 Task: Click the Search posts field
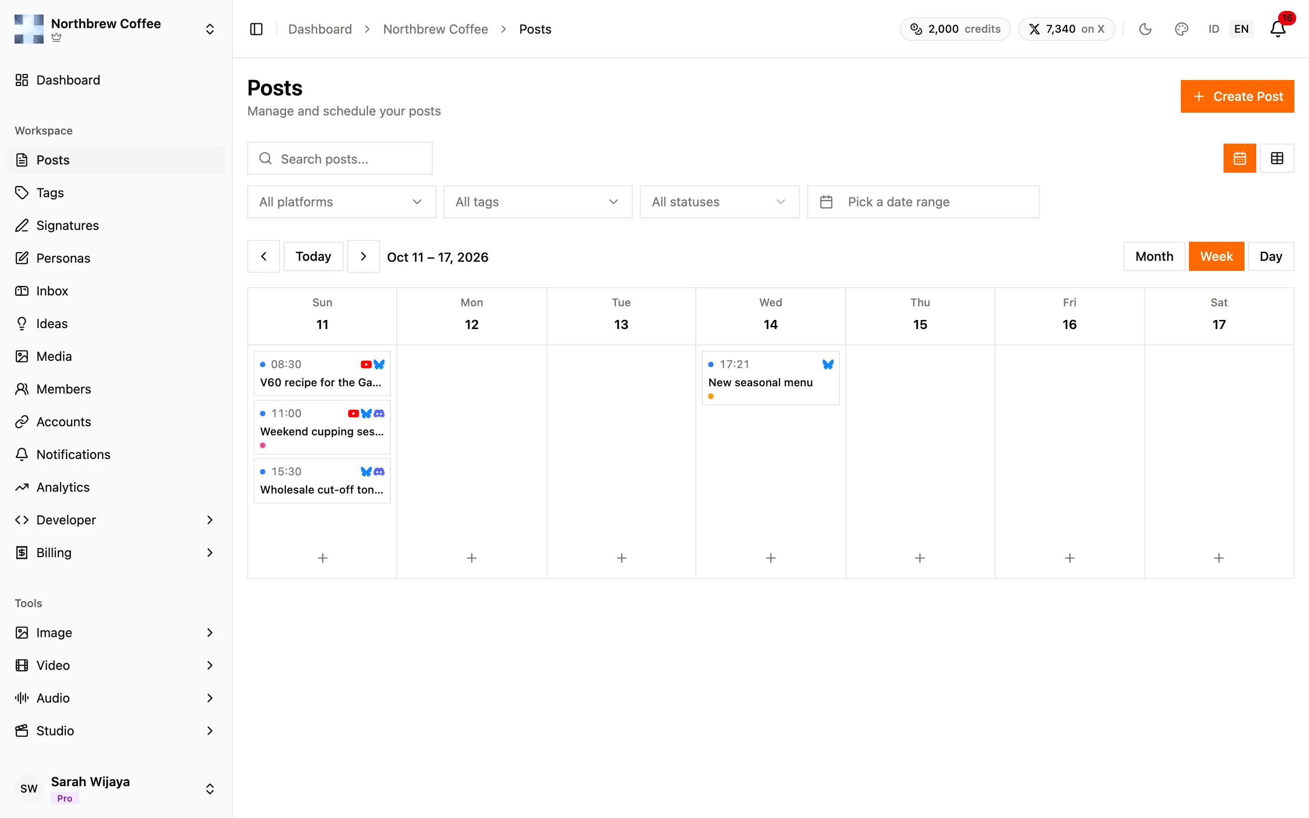[x=340, y=159]
